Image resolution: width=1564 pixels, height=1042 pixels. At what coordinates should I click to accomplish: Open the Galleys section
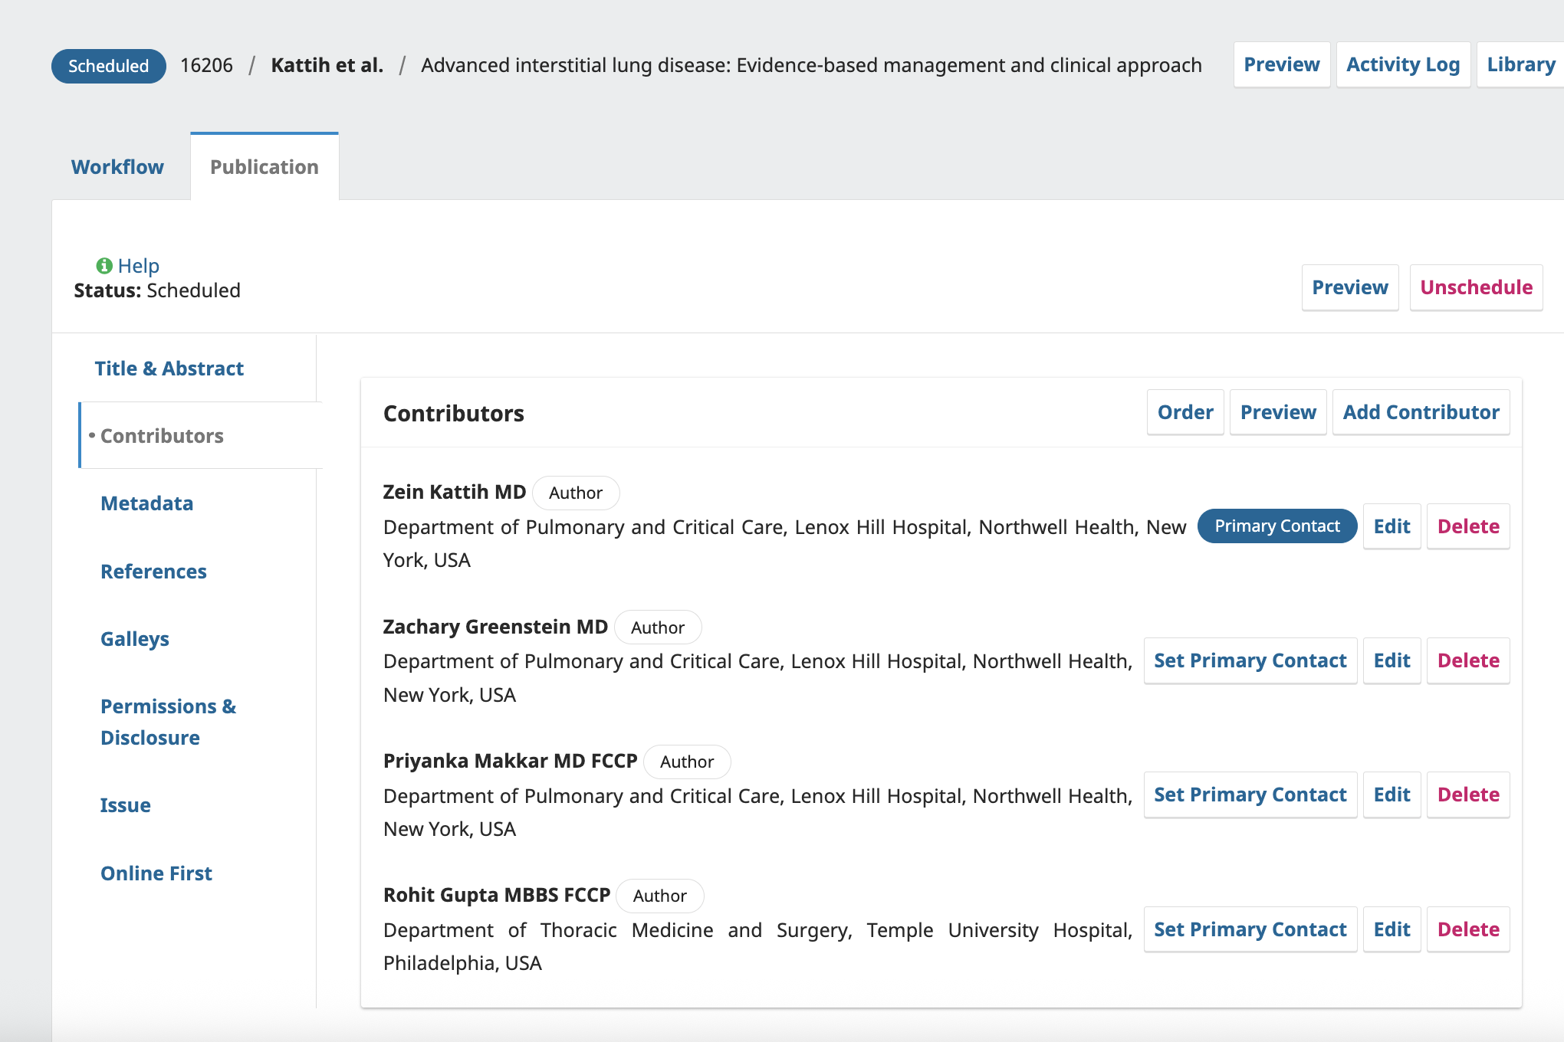click(134, 639)
